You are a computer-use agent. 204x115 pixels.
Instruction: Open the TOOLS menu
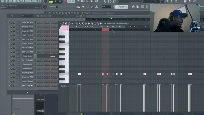pos(34,1)
